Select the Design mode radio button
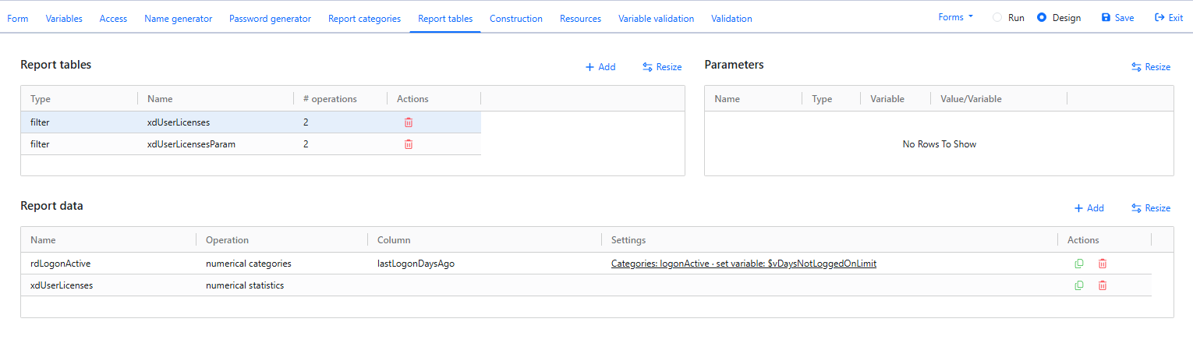 point(1042,18)
